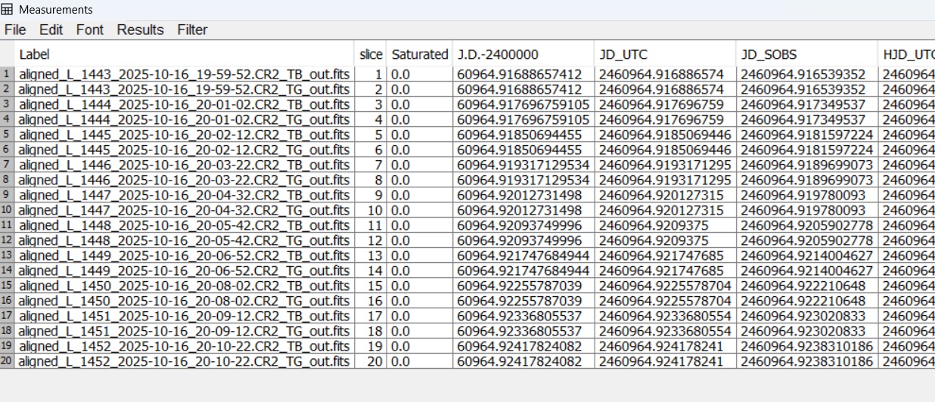Open the File menu
The width and height of the screenshot is (935, 402).
15,29
